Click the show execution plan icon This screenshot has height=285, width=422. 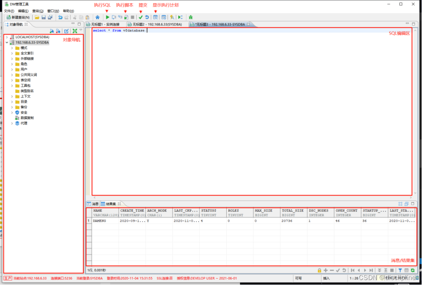point(155,17)
